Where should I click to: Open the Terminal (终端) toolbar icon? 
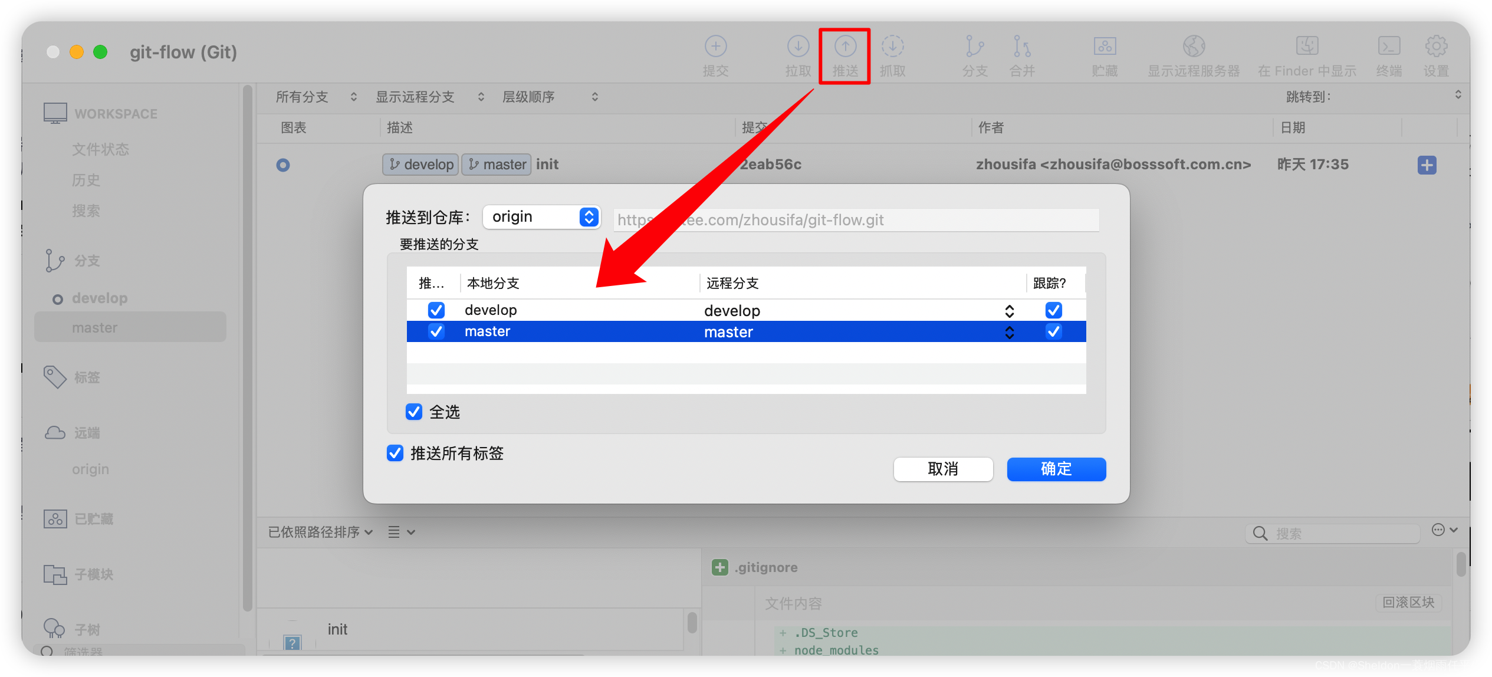(x=1389, y=46)
